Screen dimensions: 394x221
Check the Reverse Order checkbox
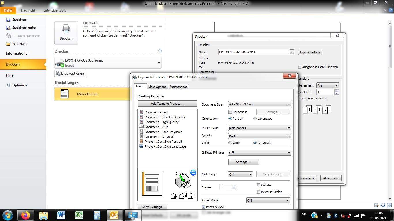[x=259, y=192]
